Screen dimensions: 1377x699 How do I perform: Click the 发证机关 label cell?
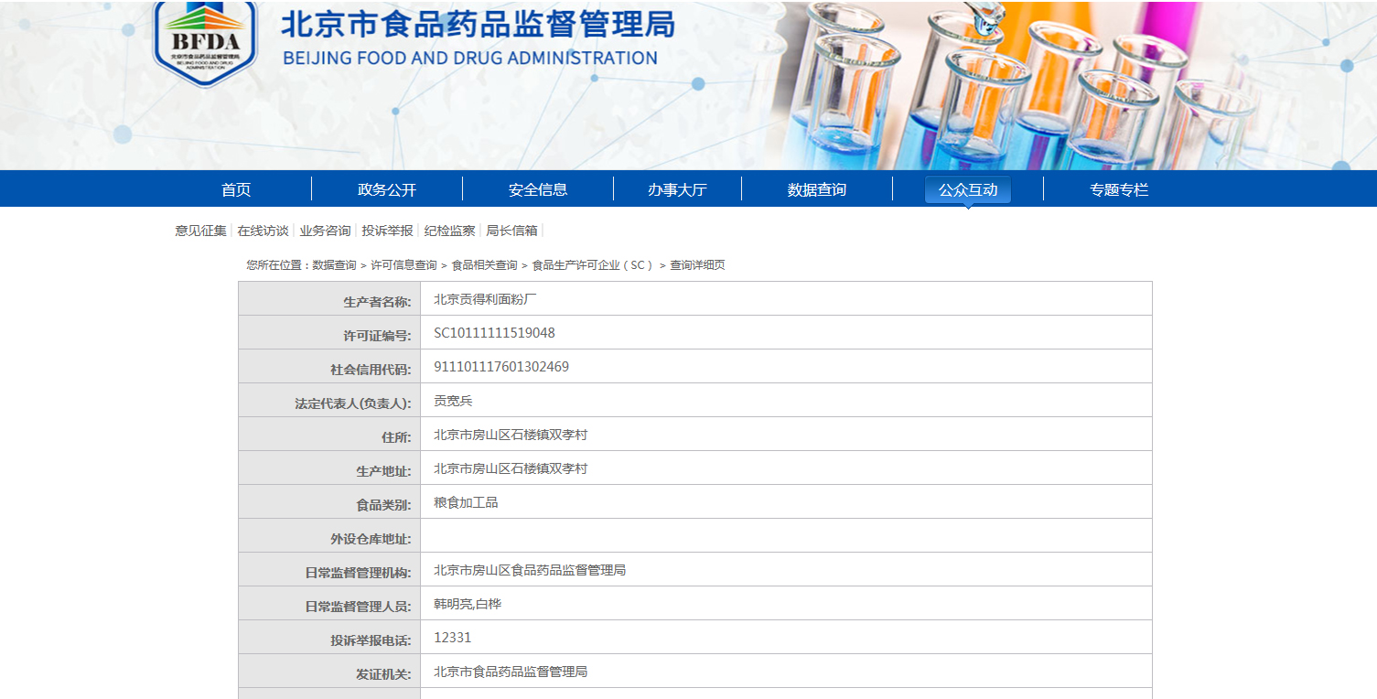329,672
